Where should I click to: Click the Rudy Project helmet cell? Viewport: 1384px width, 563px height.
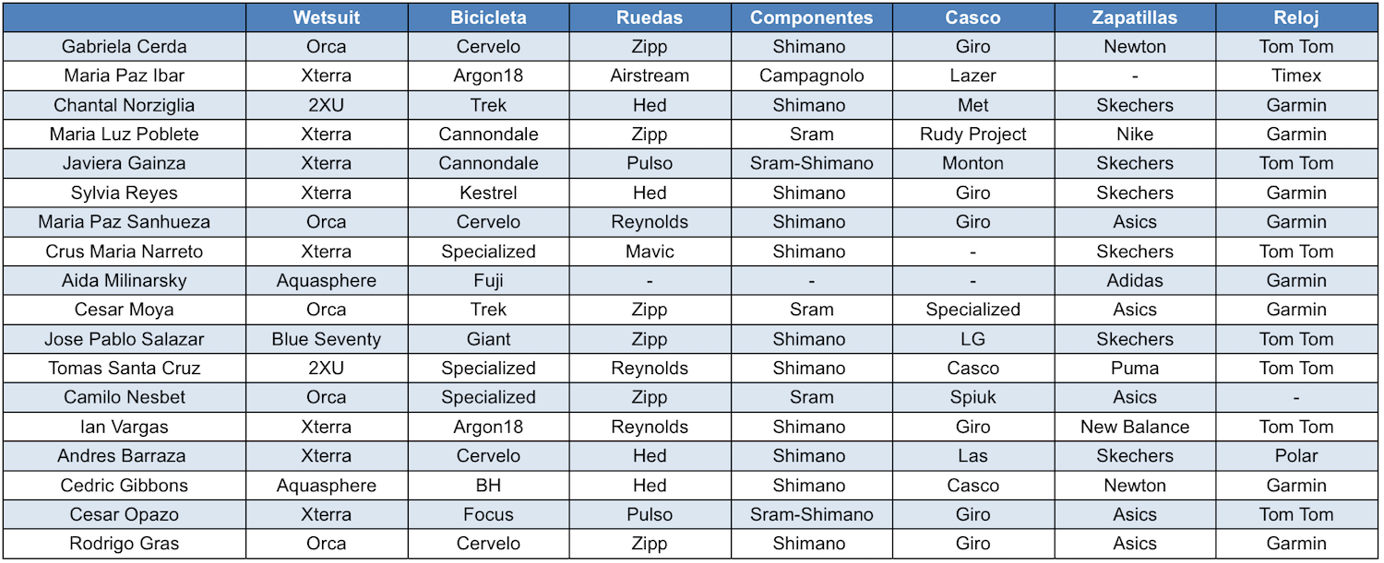972,135
